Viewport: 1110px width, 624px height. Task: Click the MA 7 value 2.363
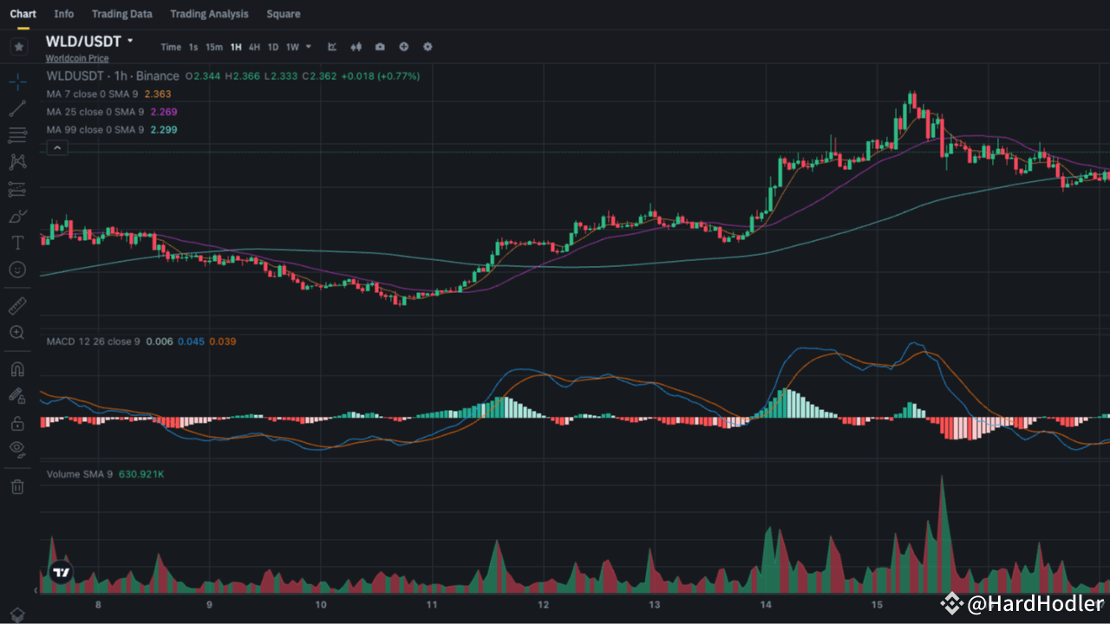[158, 94]
